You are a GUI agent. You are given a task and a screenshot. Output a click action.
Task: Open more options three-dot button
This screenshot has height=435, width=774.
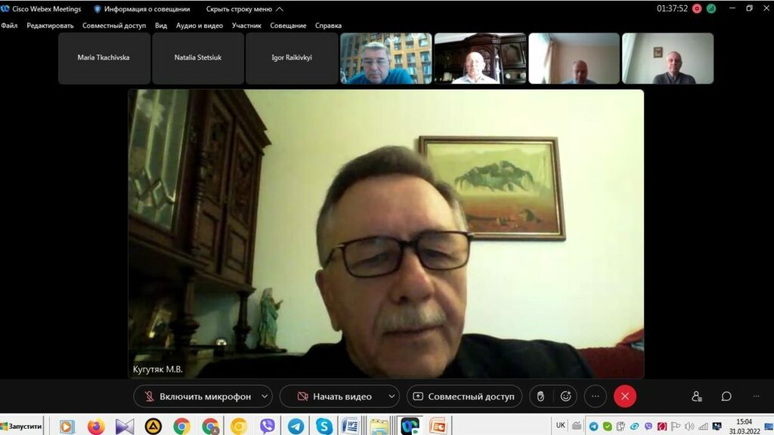[x=595, y=396]
